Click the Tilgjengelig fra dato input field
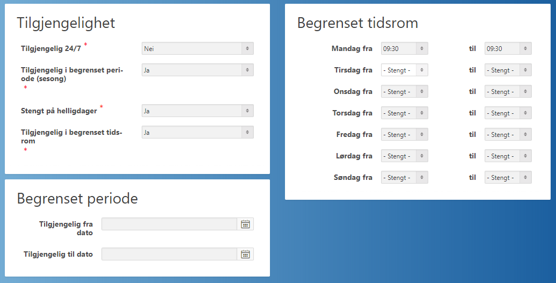 [170, 224]
